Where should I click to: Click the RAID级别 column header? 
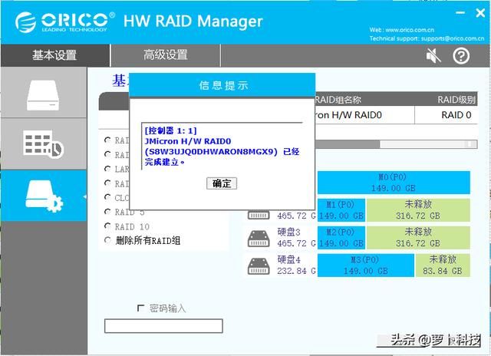tap(456, 100)
